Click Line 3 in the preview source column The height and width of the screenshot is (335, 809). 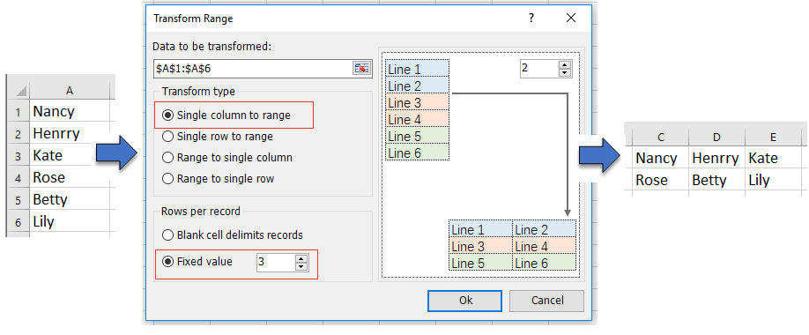[x=418, y=103]
